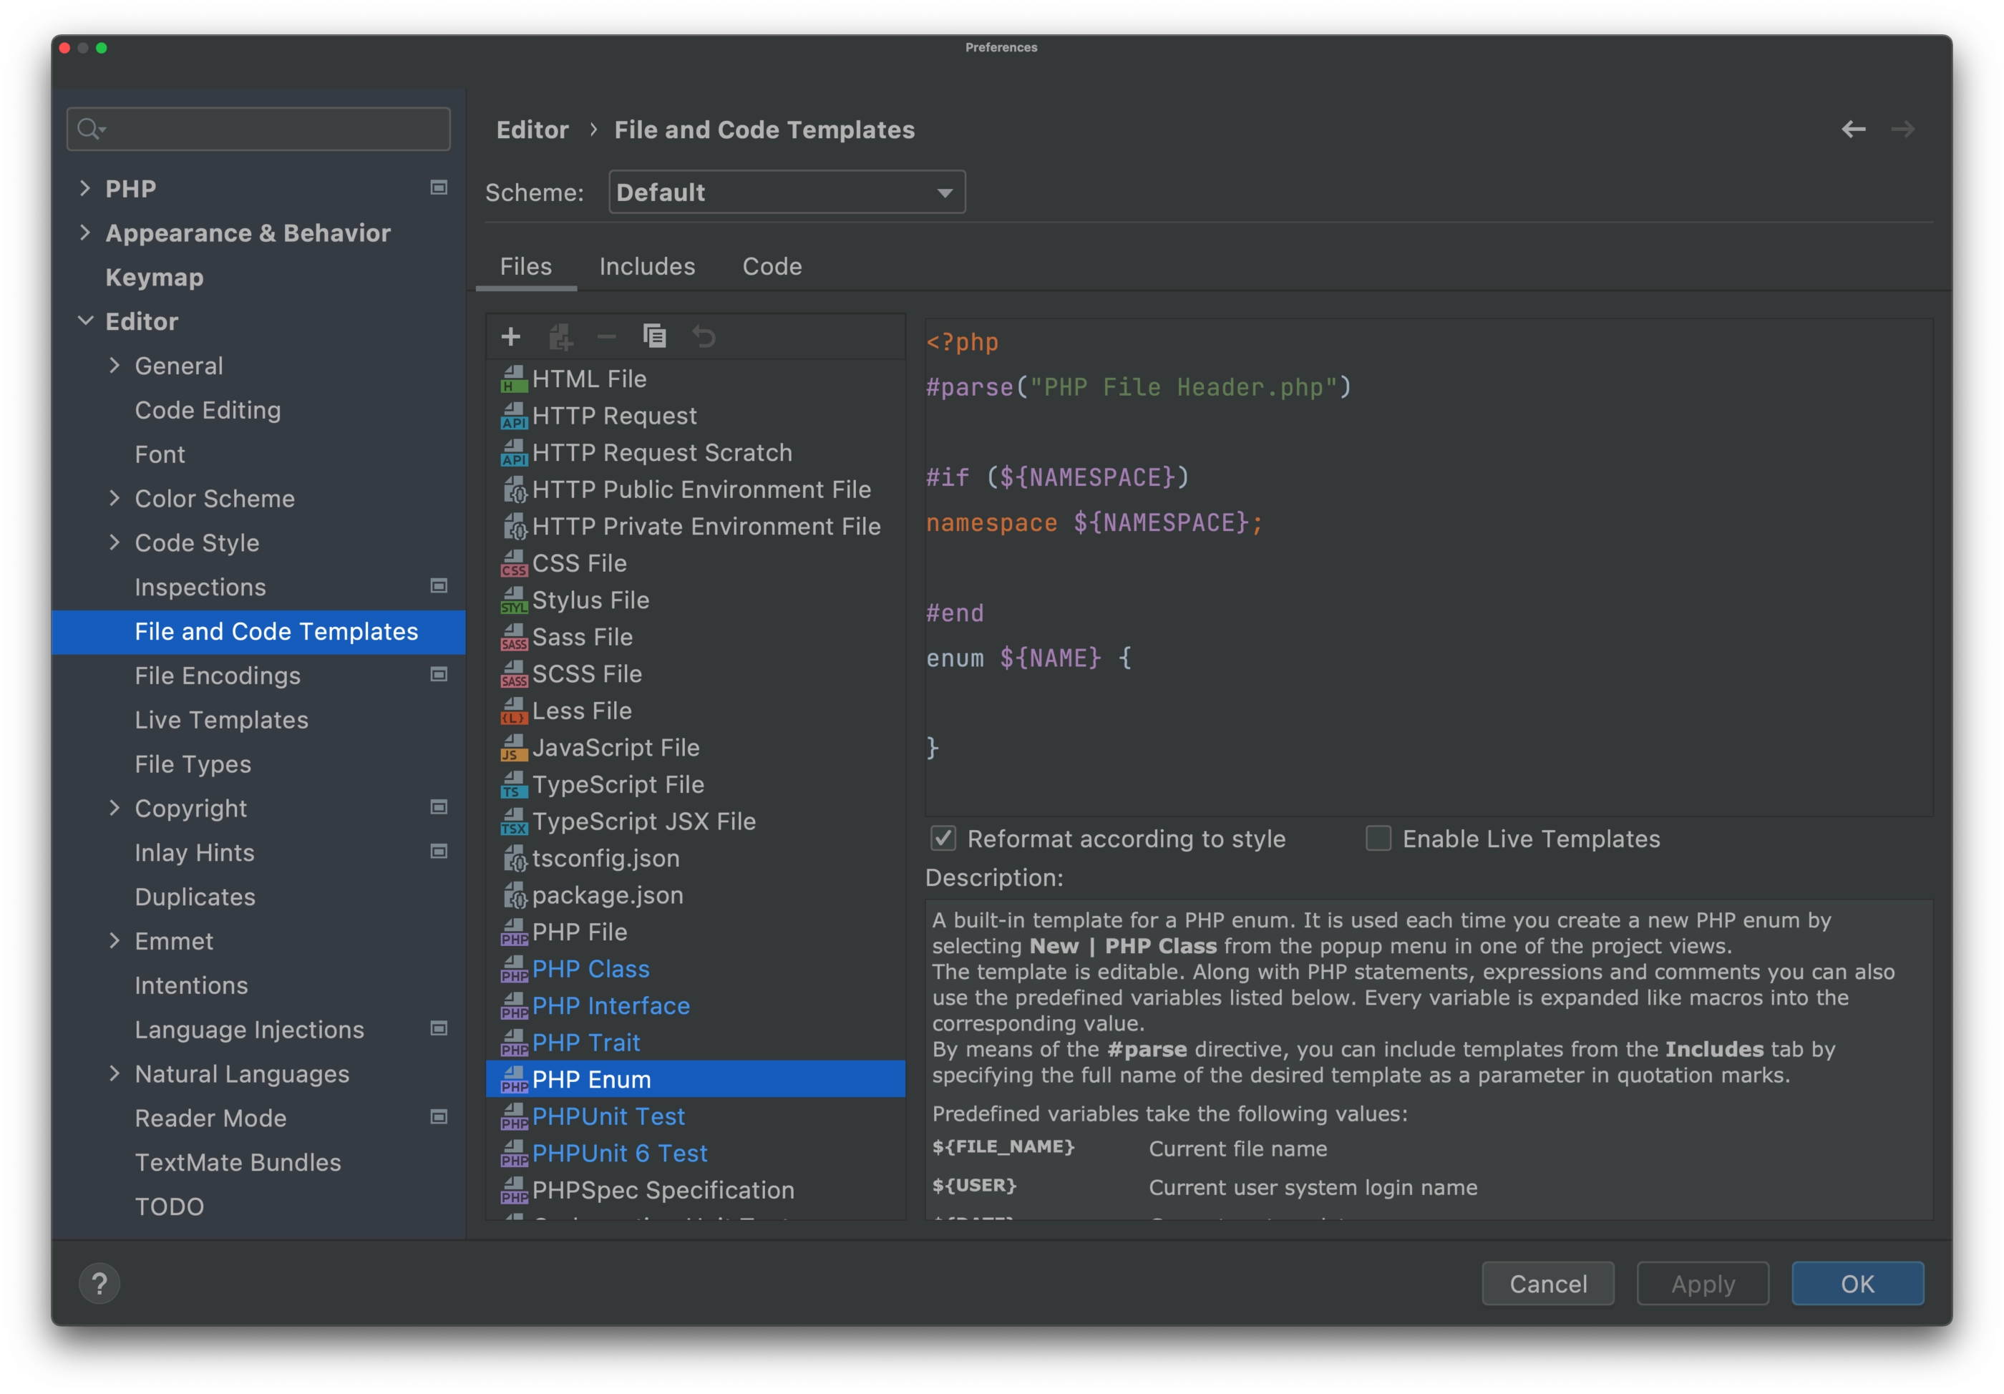The height and width of the screenshot is (1394, 2004).
Task: Click the HTTP Request API icon
Action: [x=514, y=416]
